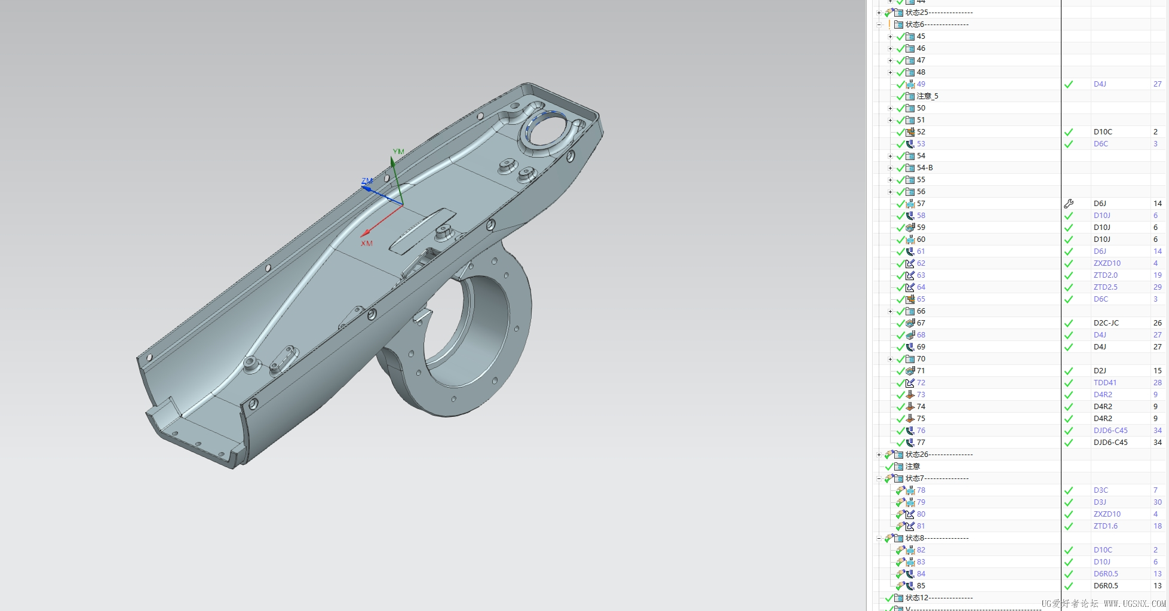
Task: Click the cavity mill icon of operation 59
Action: pyautogui.click(x=910, y=228)
